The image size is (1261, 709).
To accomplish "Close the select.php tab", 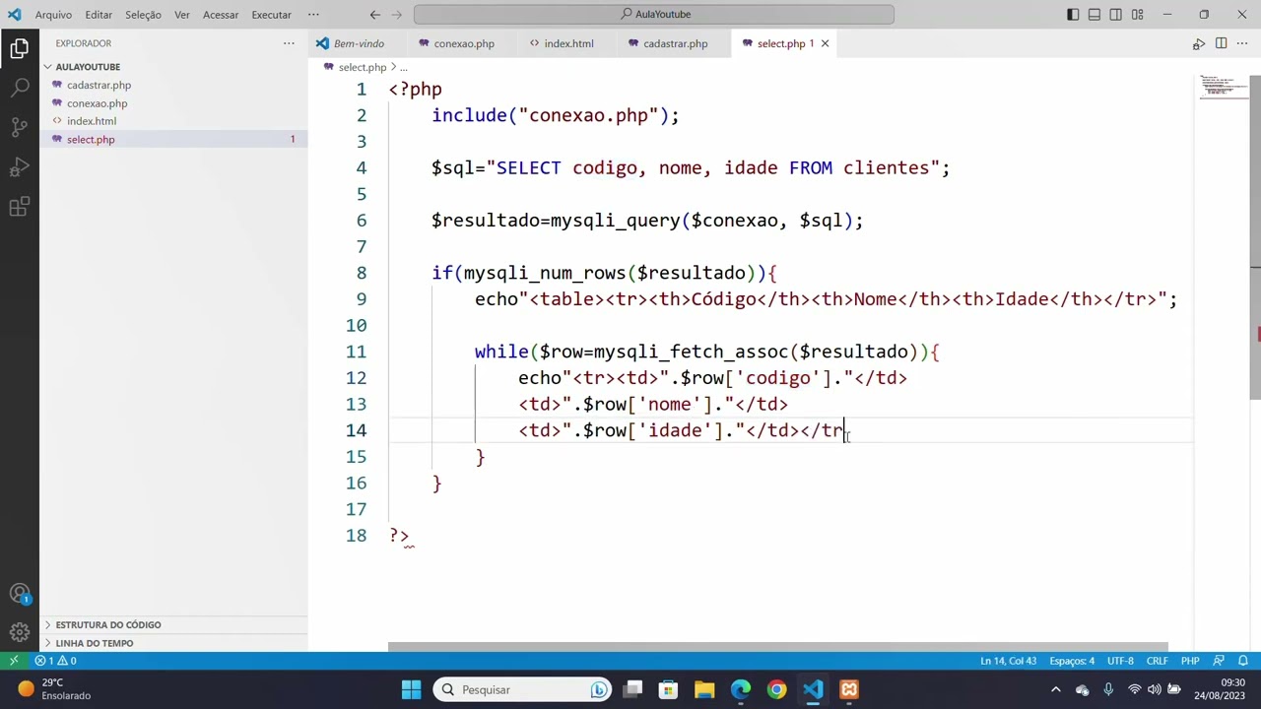I will point(825,43).
